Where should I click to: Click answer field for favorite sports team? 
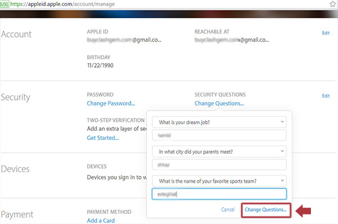tap(219, 194)
